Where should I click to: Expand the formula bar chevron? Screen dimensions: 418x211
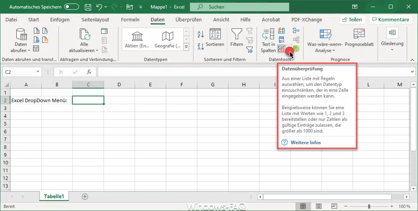412,72
